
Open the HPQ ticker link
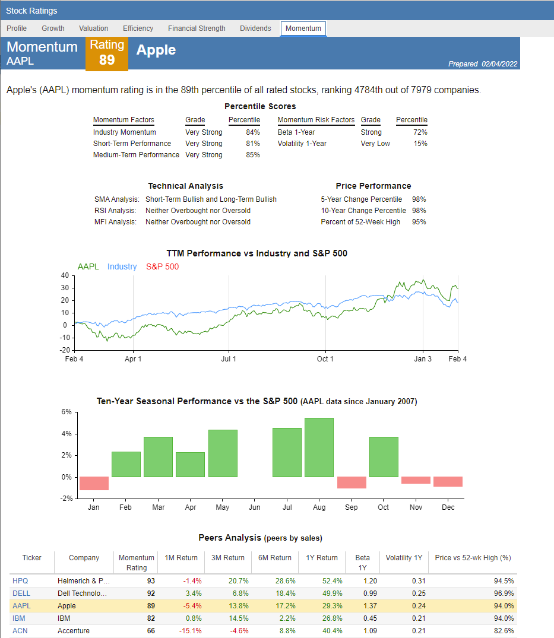[x=20, y=580]
